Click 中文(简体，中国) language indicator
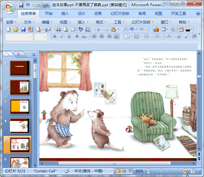The image size is (204, 177). pyautogui.click(x=88, y=171)
